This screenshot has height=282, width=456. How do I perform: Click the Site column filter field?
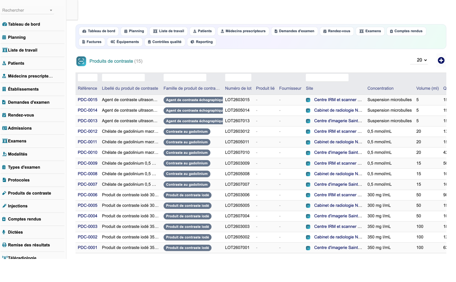point(327,78)
